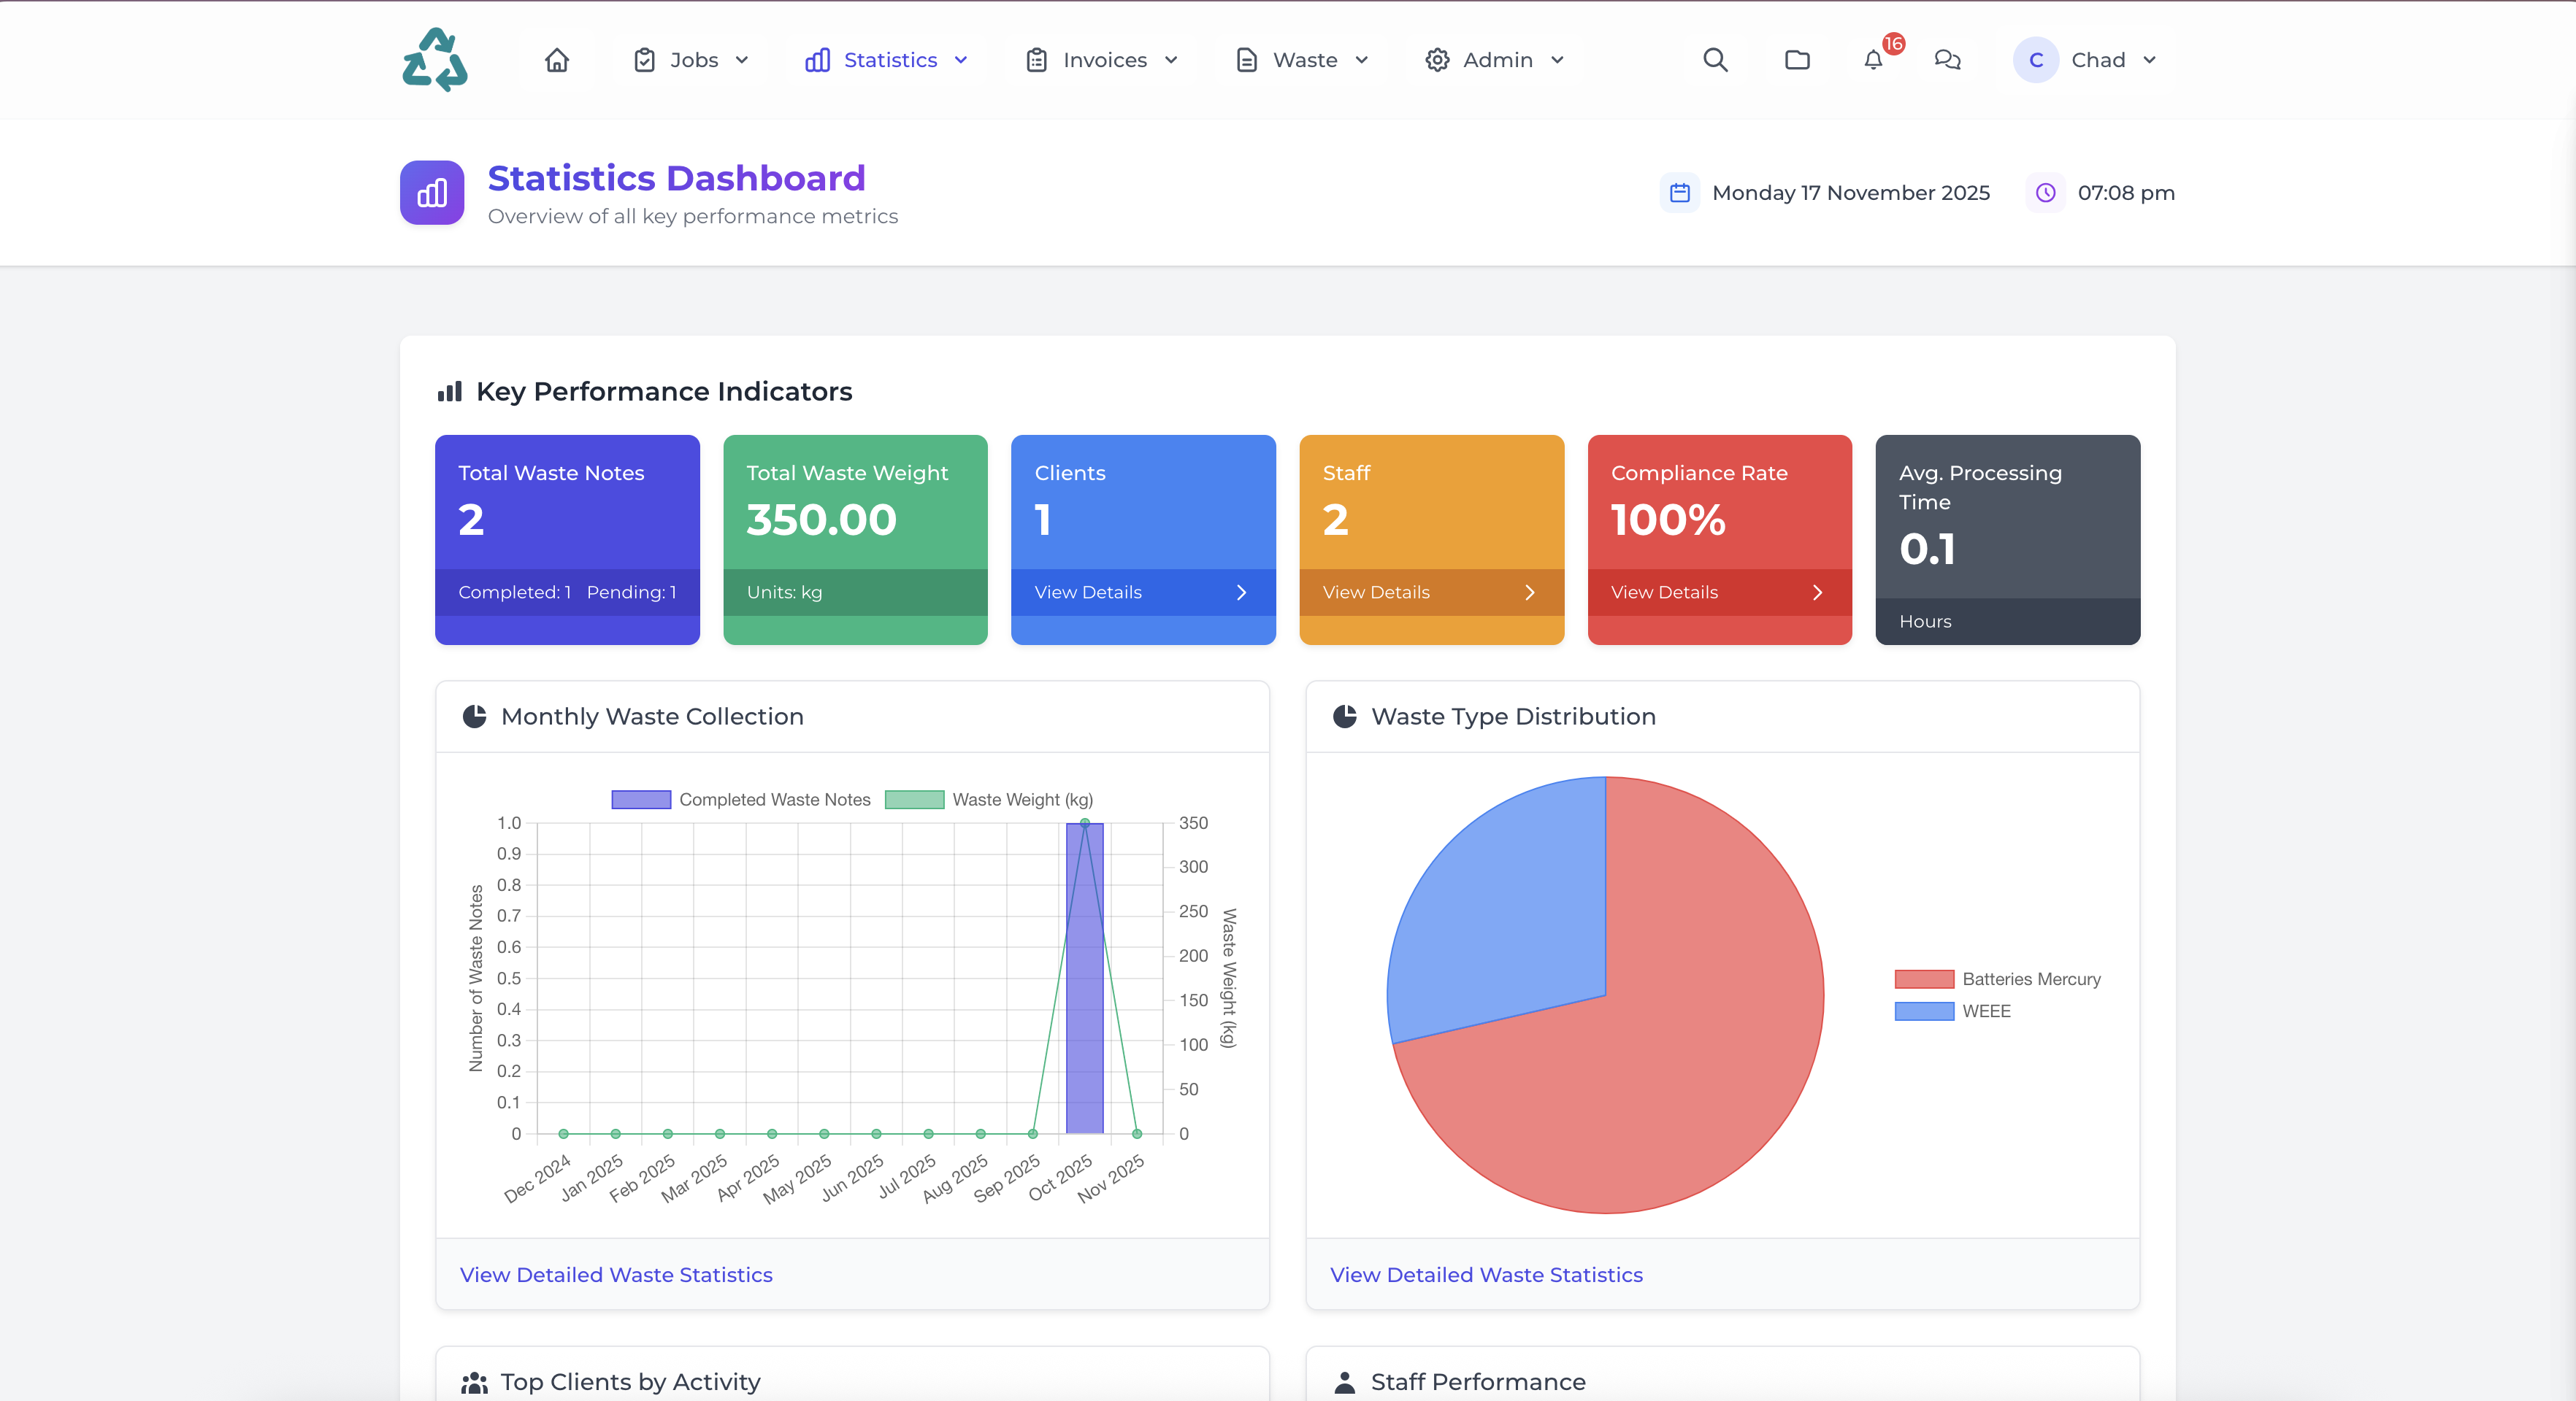Open notifications bell with 16 badge
This screenshot has width=2576, height=1401.
pyautogui.click(x=1874, y=60)
